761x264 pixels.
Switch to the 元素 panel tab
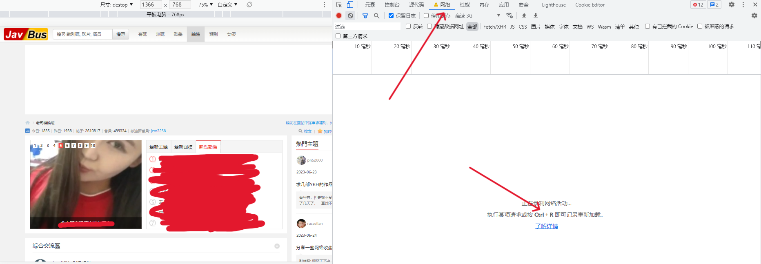pos(370,5)
